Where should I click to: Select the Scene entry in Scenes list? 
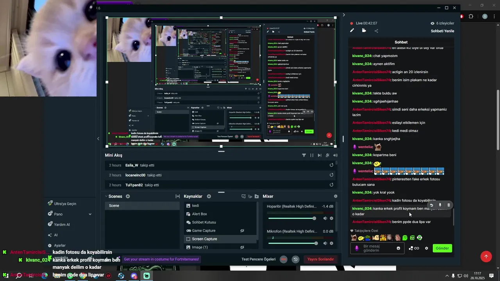142,206
